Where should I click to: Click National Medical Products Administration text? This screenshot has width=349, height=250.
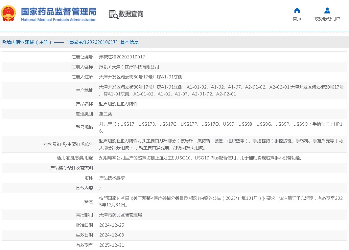pyautogui.click(x=59, y=20)
